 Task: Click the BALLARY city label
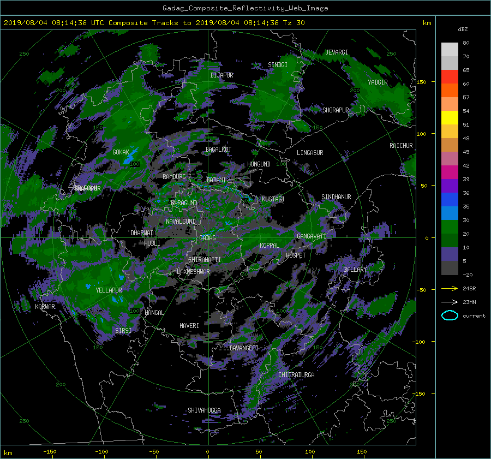click(355, 270)
